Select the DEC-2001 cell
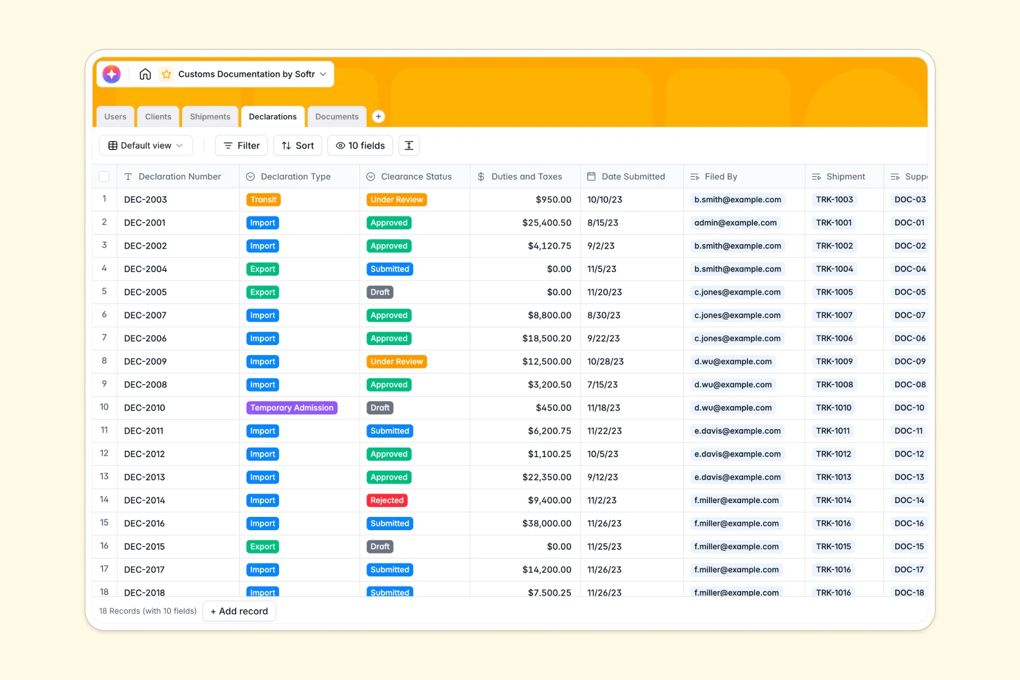1020x680 pixels. 178,223
